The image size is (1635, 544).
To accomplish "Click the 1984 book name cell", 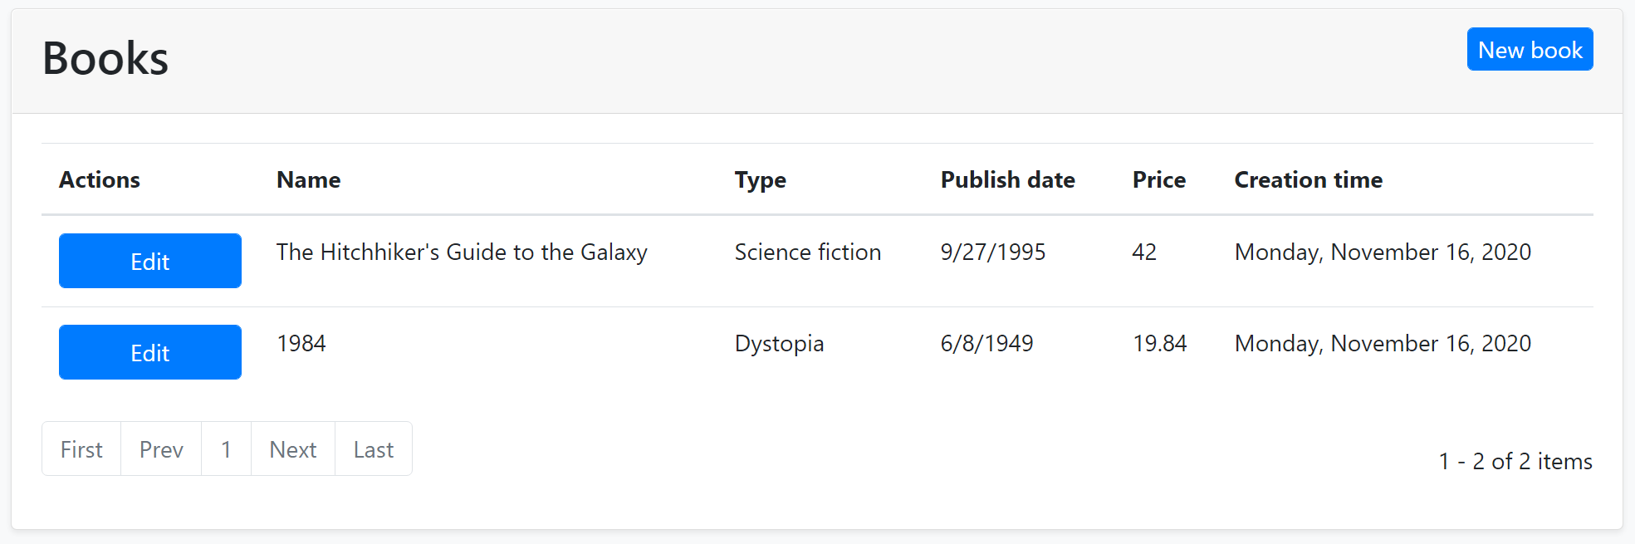I will coord(301,344).
